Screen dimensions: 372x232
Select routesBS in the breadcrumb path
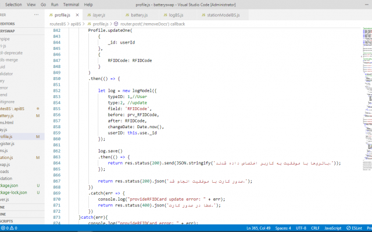58,24
